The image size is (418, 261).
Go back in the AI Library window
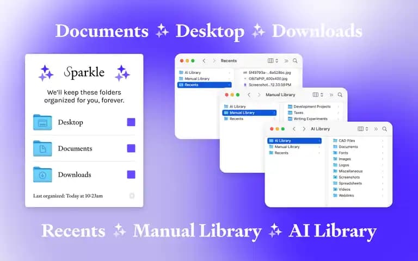(x=294, y=129)
